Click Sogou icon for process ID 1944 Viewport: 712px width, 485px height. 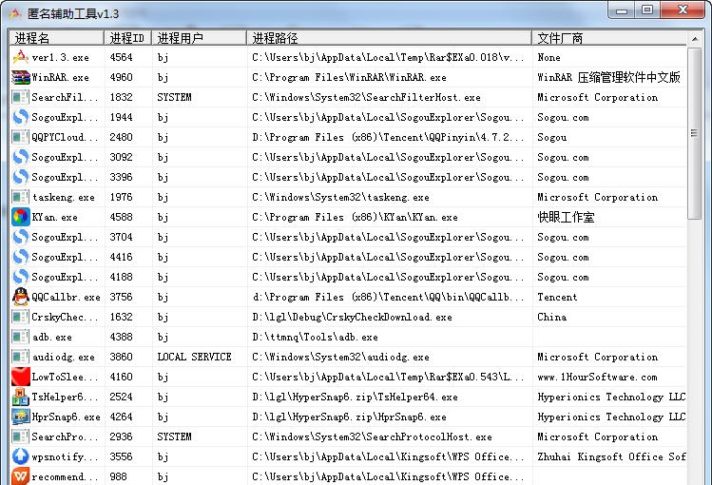tap(20, 117)
